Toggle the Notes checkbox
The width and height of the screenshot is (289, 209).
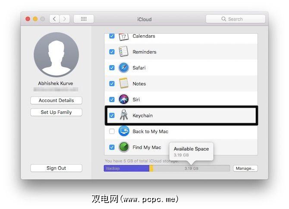point(112,84)
